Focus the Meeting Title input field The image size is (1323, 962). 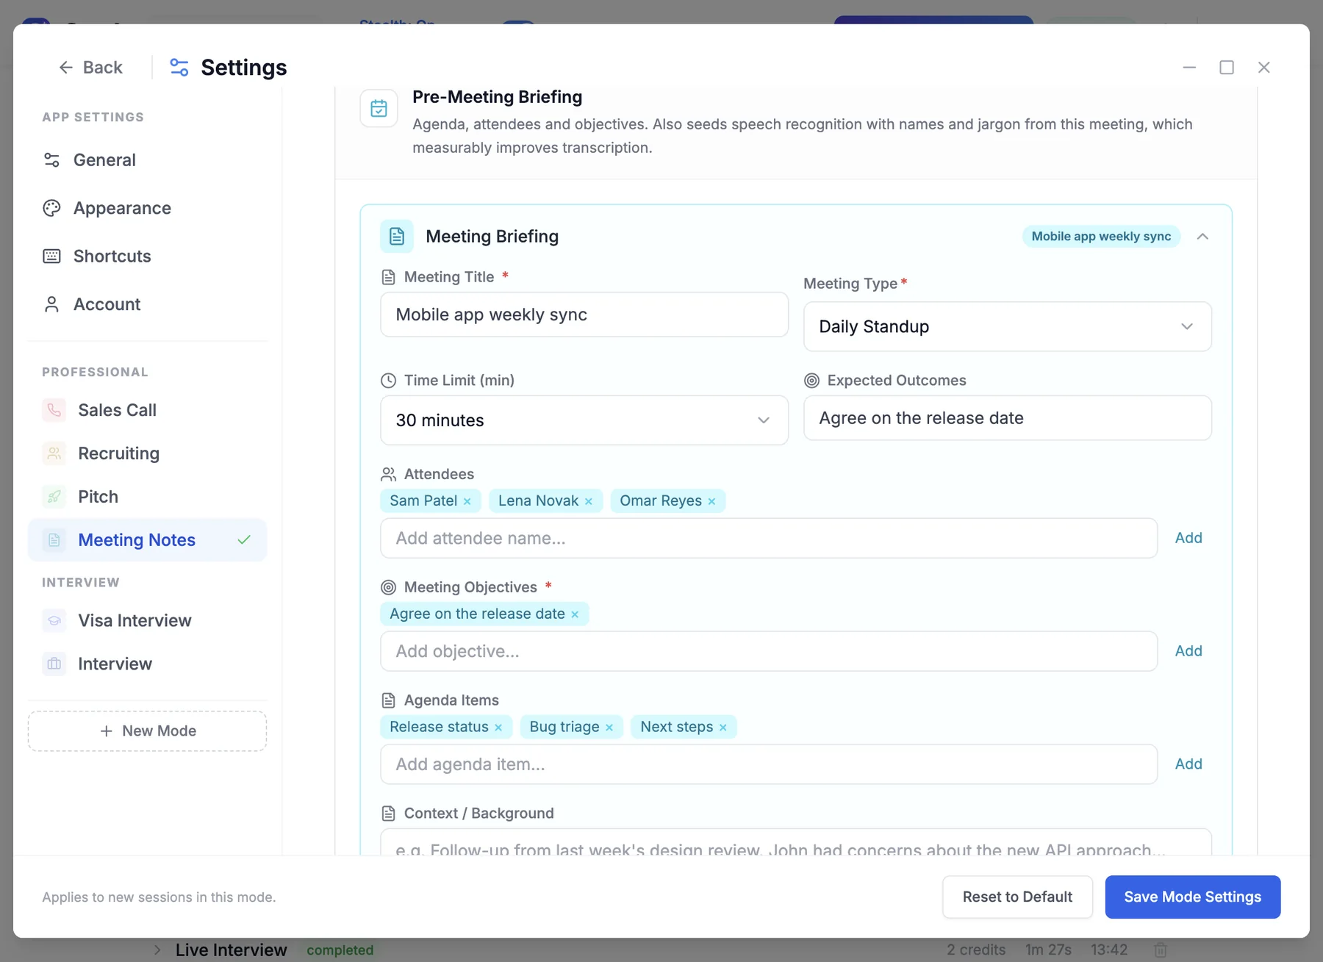(x=584, y=315)
